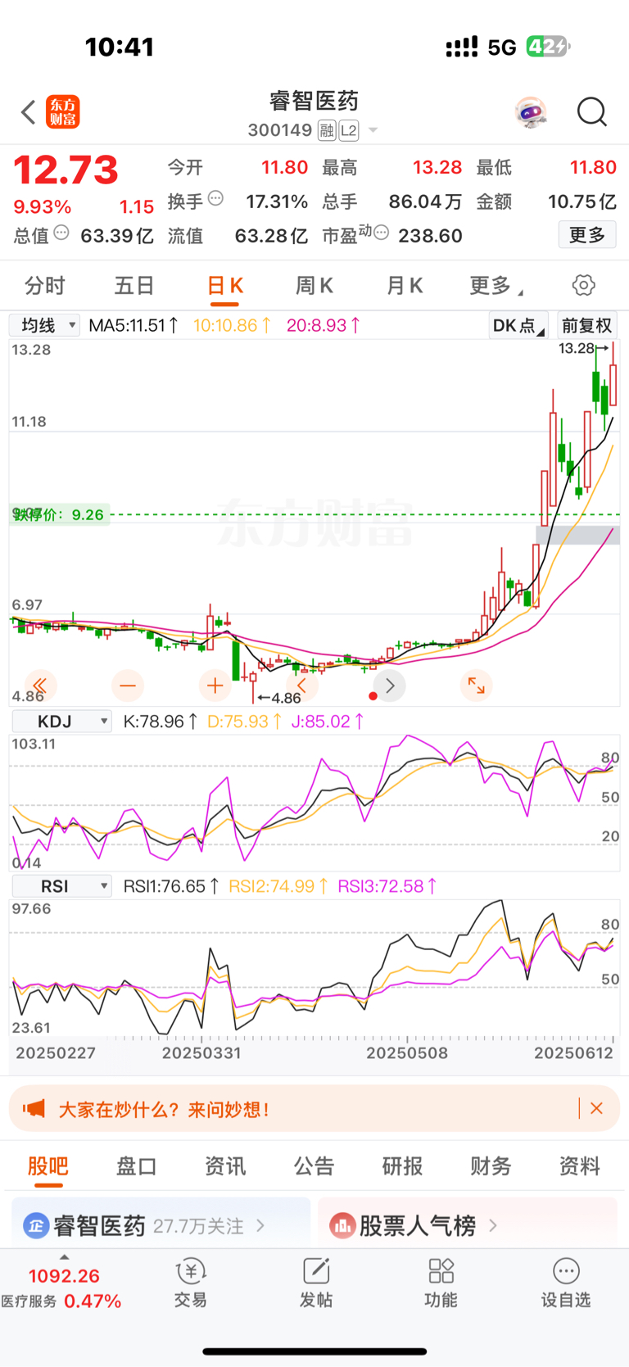Tap the L2 level badge
This screenshot has height=1367, width=629.
pyautogui.click(x=349, y=130)
